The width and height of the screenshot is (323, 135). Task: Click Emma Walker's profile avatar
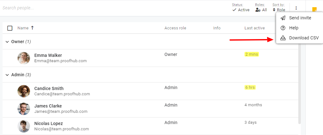[x=24, y=58]
